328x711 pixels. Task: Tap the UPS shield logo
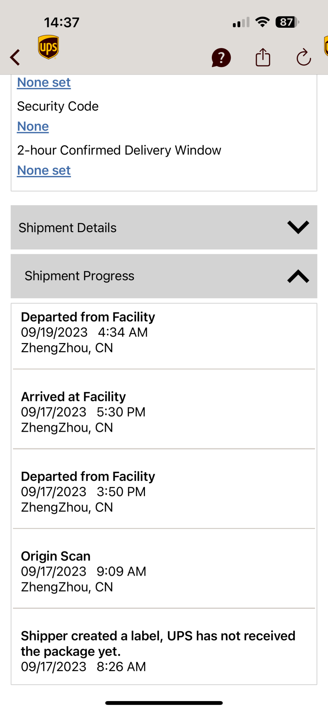48,47
